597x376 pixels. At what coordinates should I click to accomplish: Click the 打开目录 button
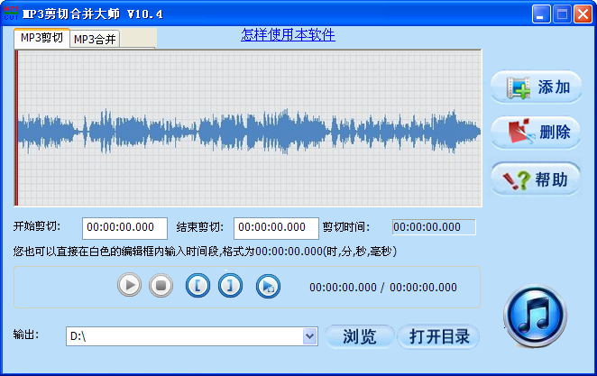coord(439,336)
